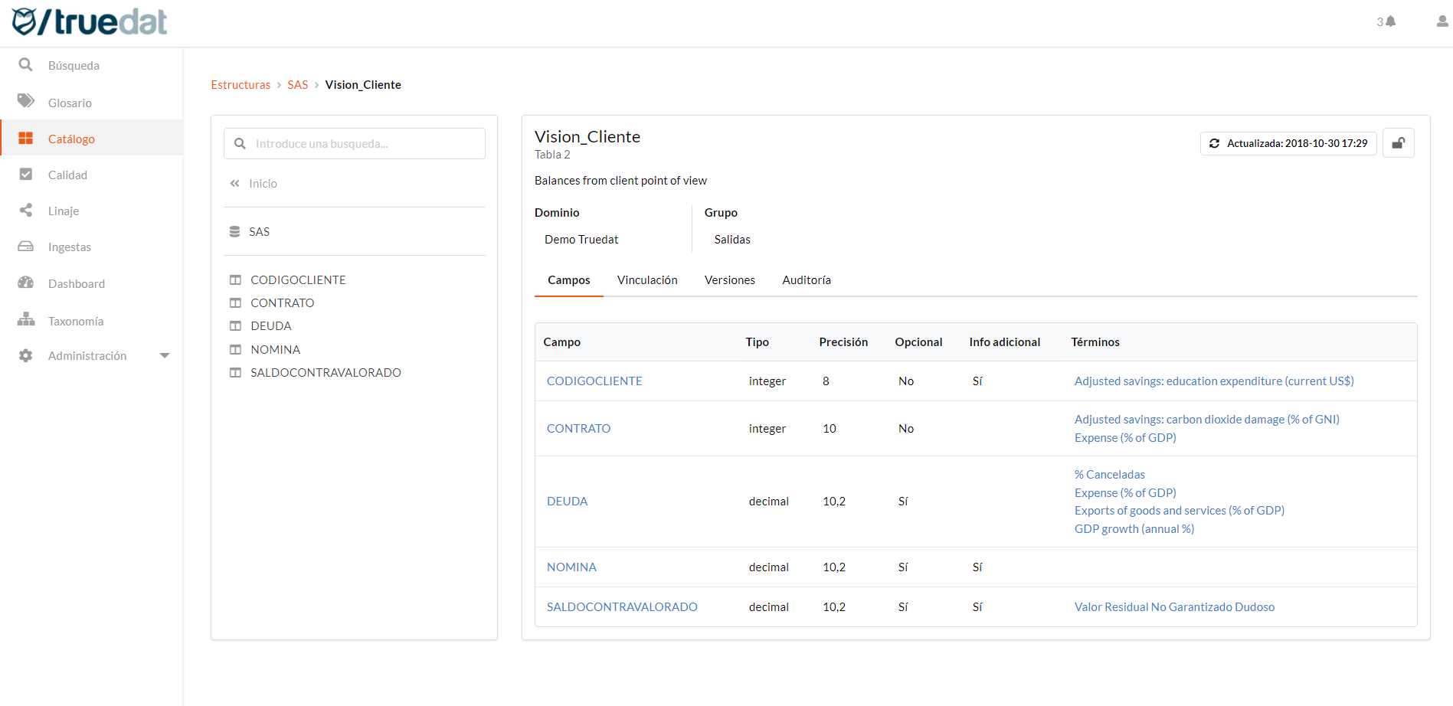Select the SAS database in the tree

259,230
